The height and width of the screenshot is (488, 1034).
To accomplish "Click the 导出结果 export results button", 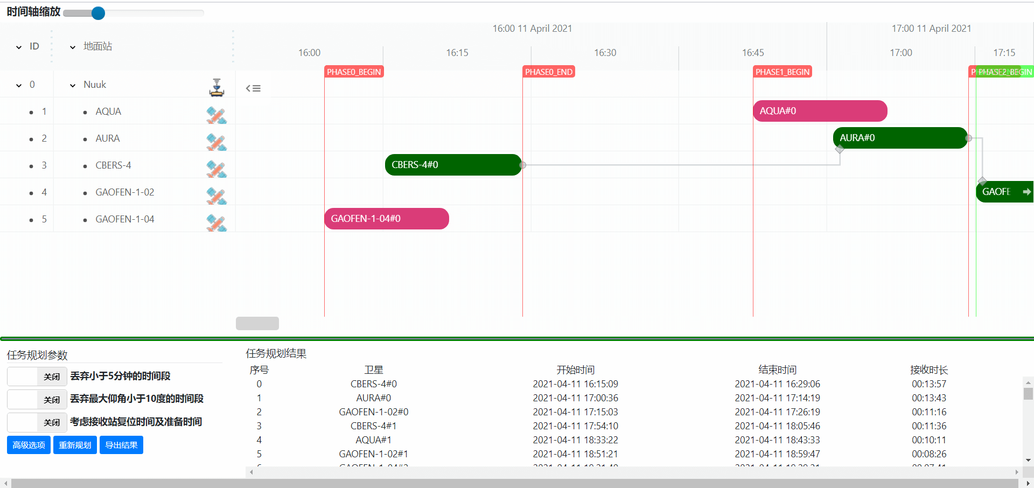I will point(121,445).
